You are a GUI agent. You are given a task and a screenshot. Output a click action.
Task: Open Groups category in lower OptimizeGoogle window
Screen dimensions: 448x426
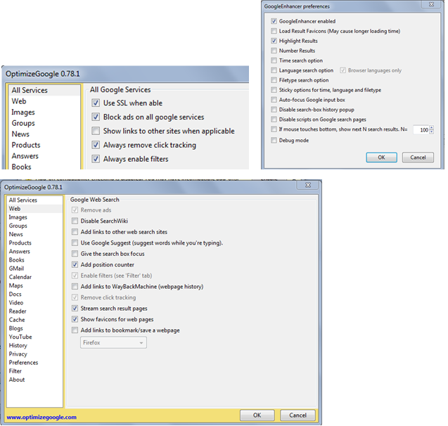point(34,226)
